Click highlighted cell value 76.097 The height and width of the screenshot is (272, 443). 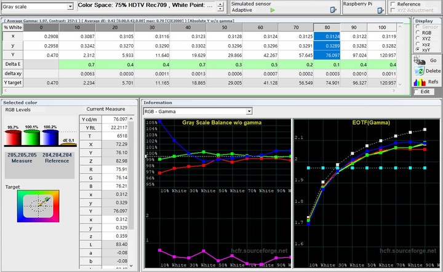pos(327,55)
